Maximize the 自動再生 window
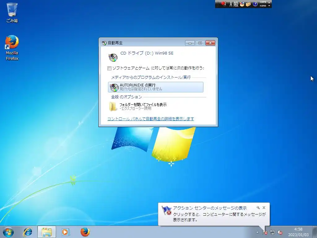317x238 pixels. tap(200, 43)
